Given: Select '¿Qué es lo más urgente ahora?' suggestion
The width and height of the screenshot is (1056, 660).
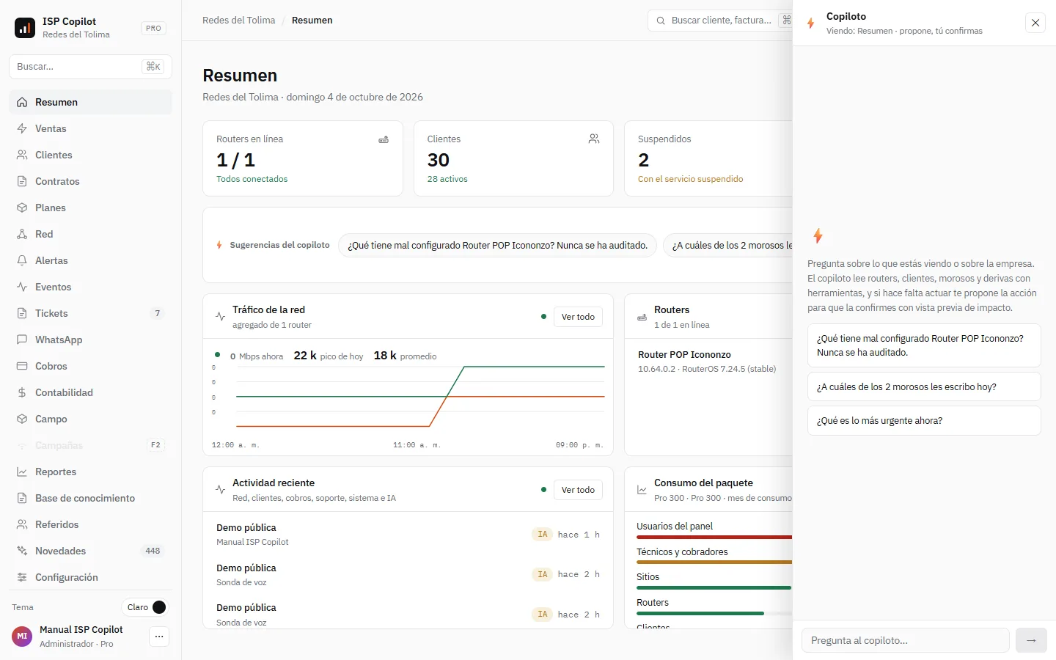Looking at the screenshot, I should [x=924, y=420].
